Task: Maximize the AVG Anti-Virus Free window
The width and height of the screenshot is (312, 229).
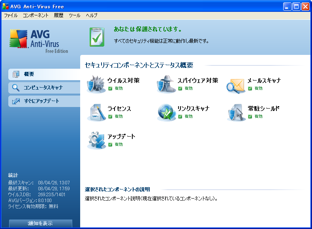Action: 296,7
